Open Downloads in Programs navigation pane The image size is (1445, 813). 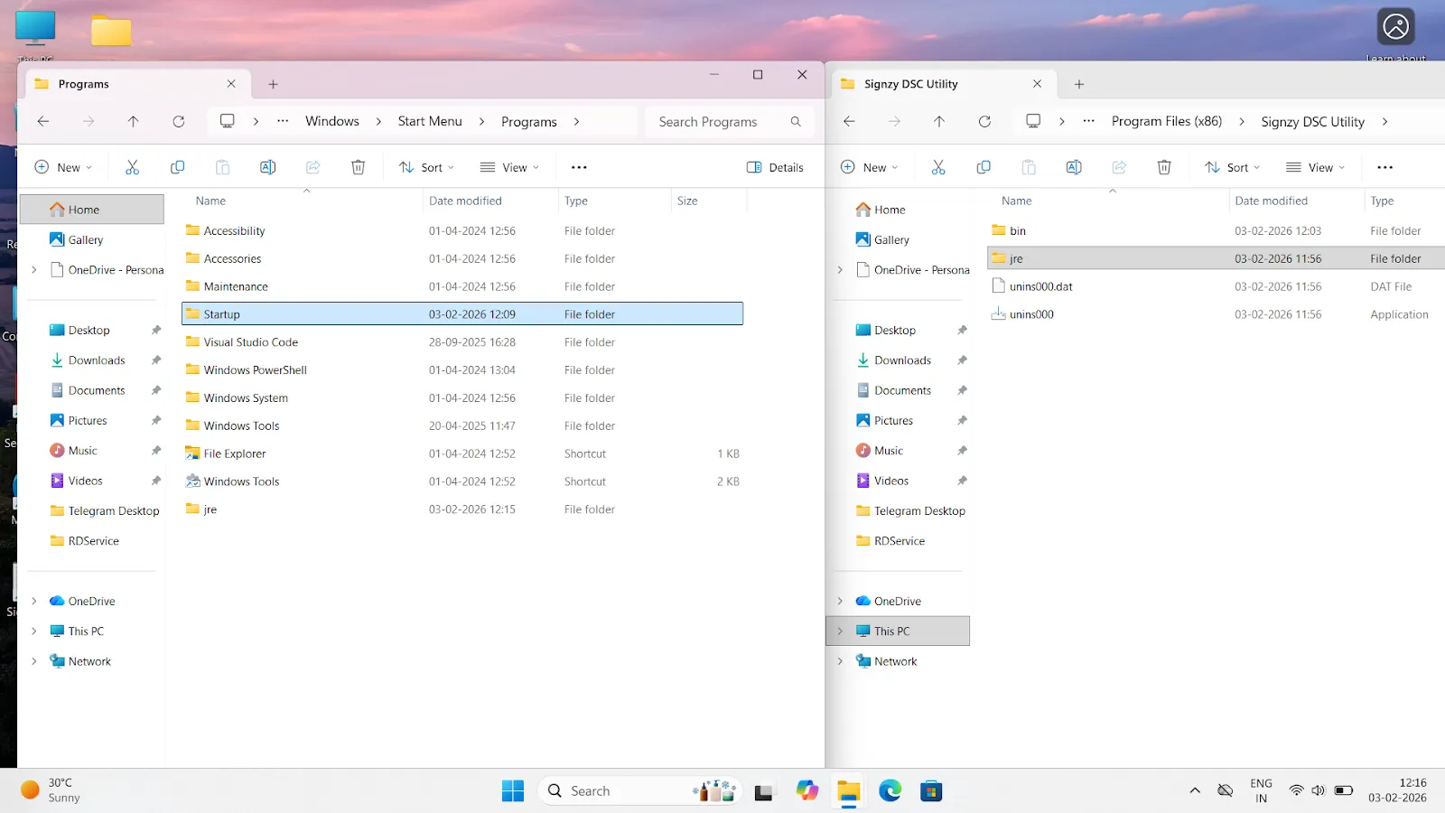pos(97,360)
